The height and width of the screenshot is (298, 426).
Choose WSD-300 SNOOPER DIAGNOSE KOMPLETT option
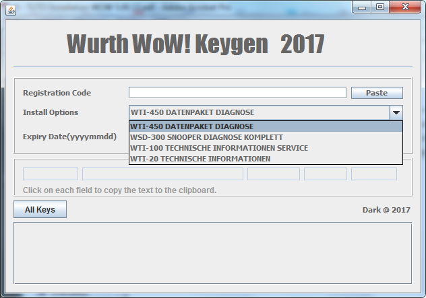pyautogui.click(x=266, y=137)
